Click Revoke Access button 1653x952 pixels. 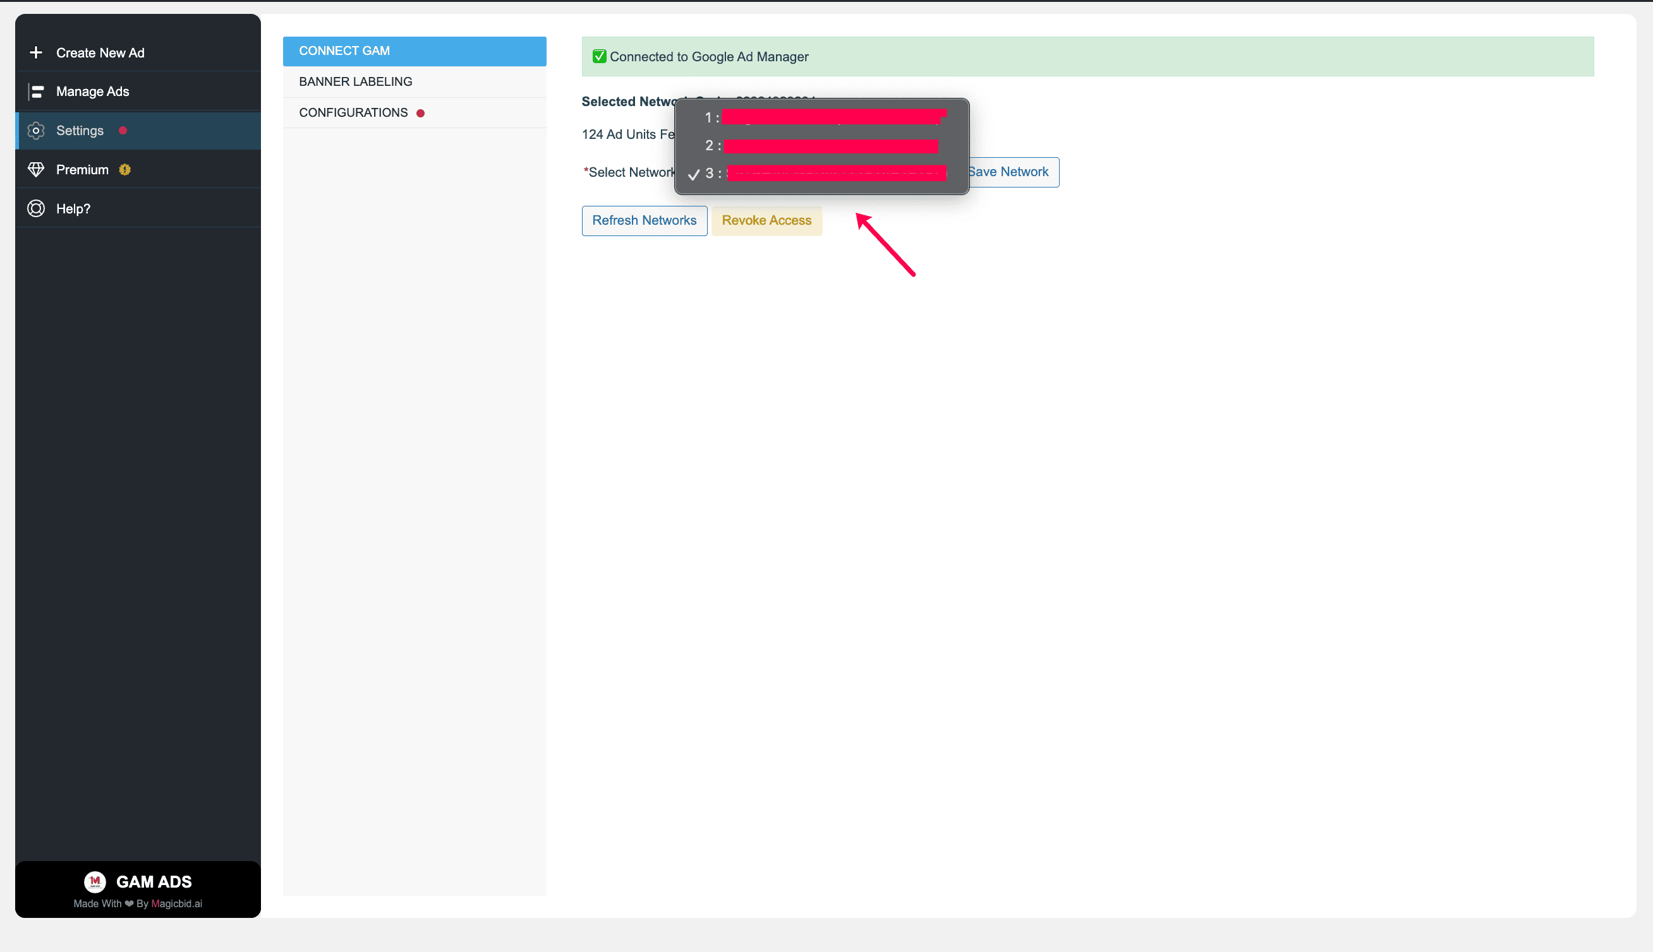(x=766, y=221)
